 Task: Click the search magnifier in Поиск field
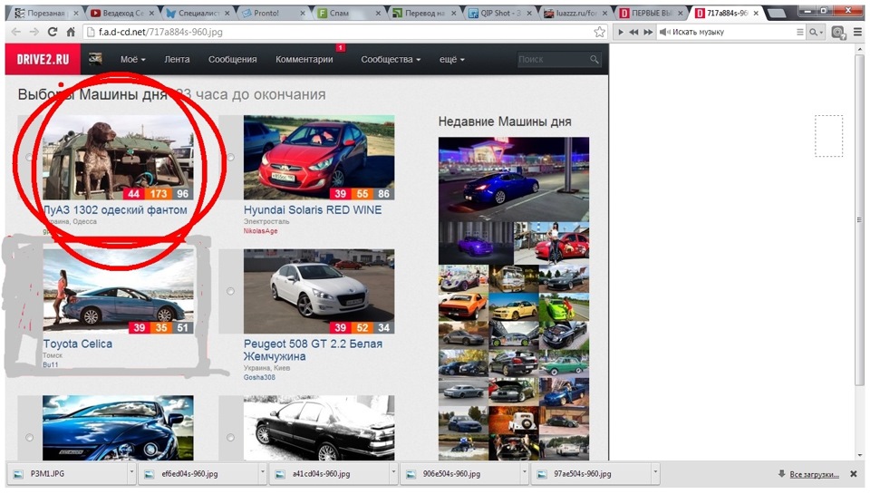[x=594, y=60]
